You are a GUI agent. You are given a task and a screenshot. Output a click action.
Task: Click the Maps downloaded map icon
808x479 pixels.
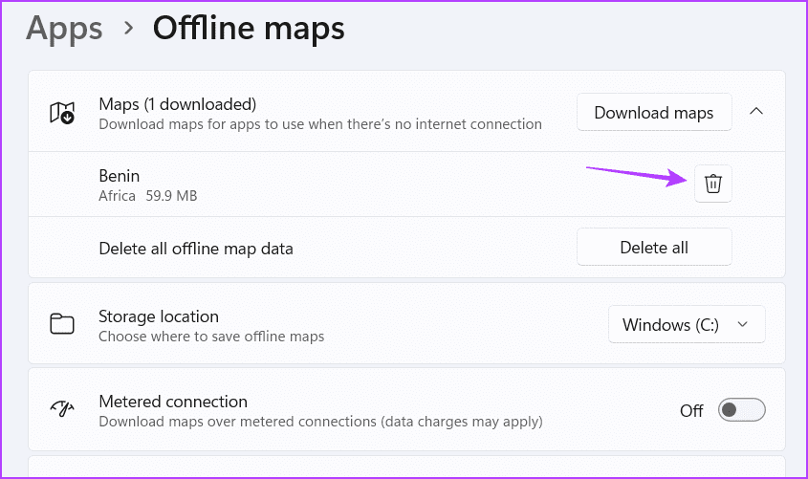62,113
